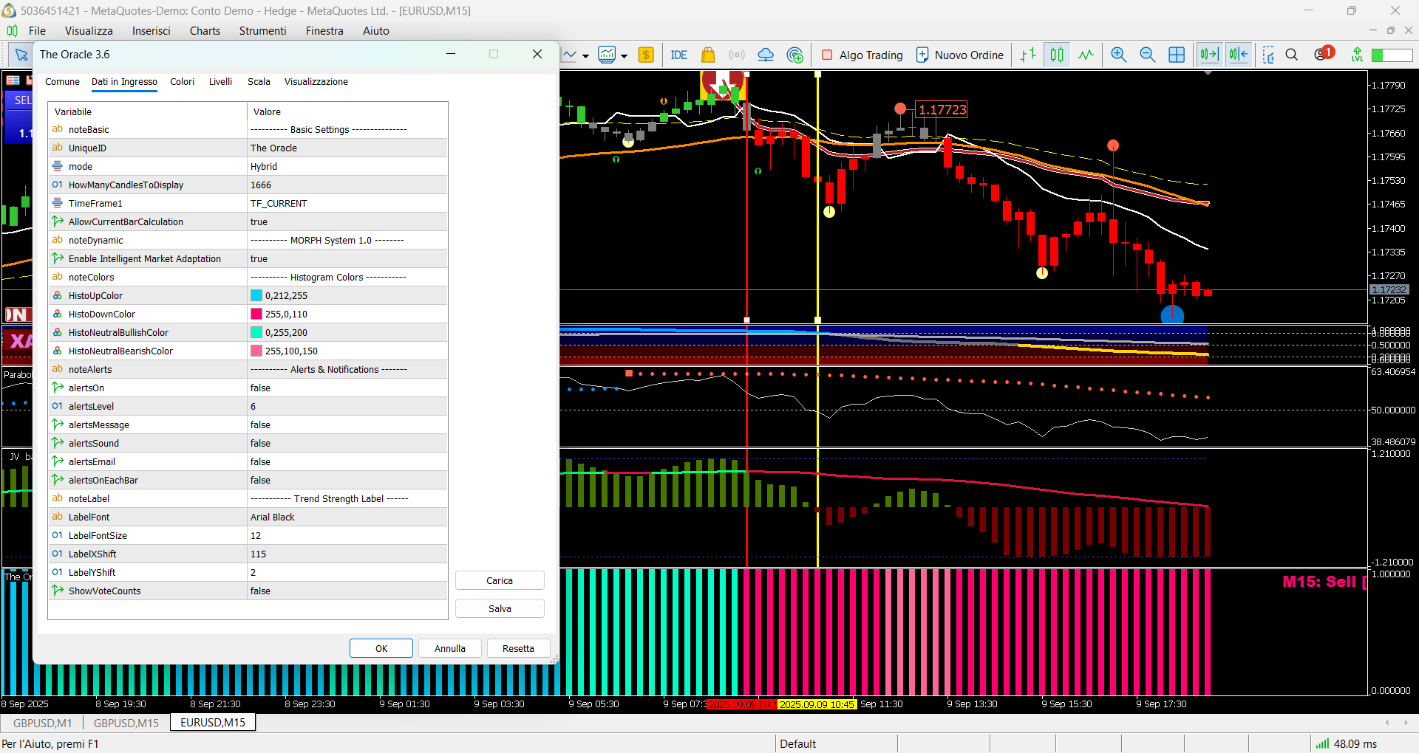Switch to line chart icon
The width and height of the screenshot is (1419, 753).
coord(1086,55)
